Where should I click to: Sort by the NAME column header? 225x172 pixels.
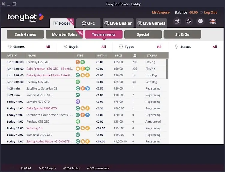click(x=32, y=55)
